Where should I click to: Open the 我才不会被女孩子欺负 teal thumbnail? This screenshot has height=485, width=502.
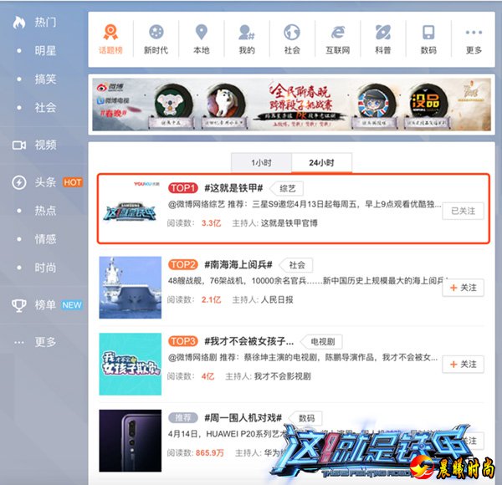pos(131,364)
